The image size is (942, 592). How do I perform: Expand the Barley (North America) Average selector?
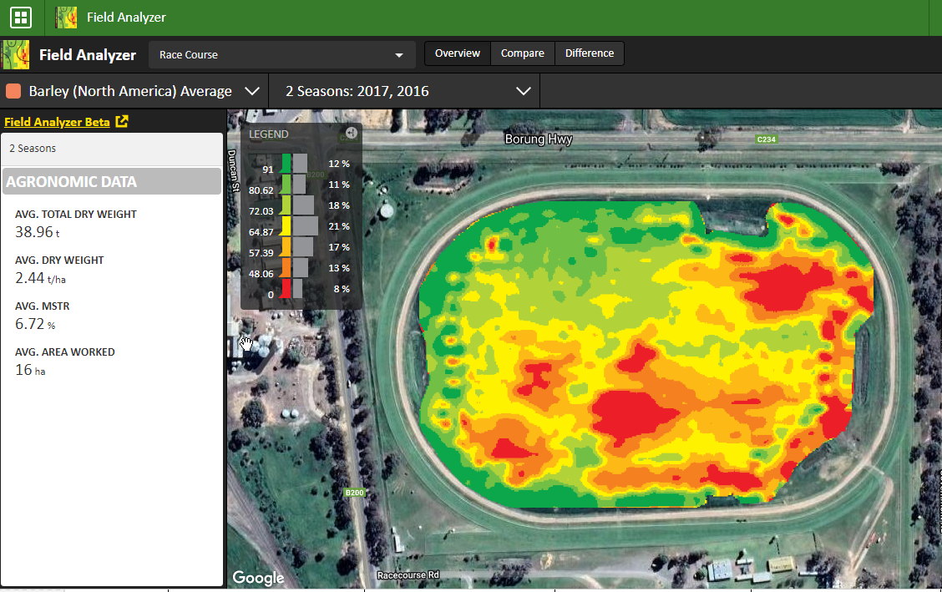(134, 91)
